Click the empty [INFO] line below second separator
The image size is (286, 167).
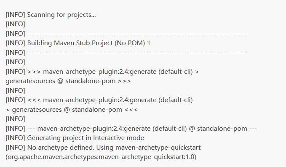coord(15,62)
